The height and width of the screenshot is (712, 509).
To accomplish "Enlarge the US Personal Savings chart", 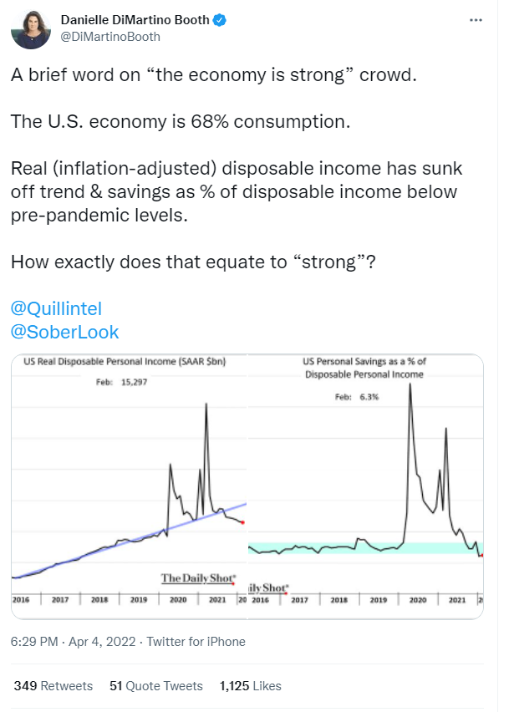I will point(365,486).
